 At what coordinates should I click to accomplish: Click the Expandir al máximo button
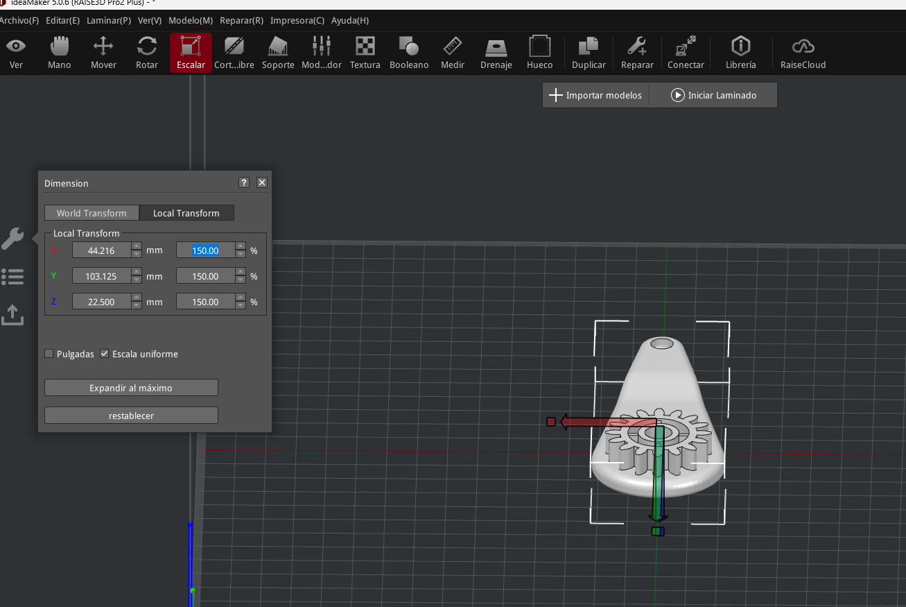point(131,388)
